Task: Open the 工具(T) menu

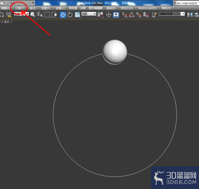Action: click(x=20, y=8)
